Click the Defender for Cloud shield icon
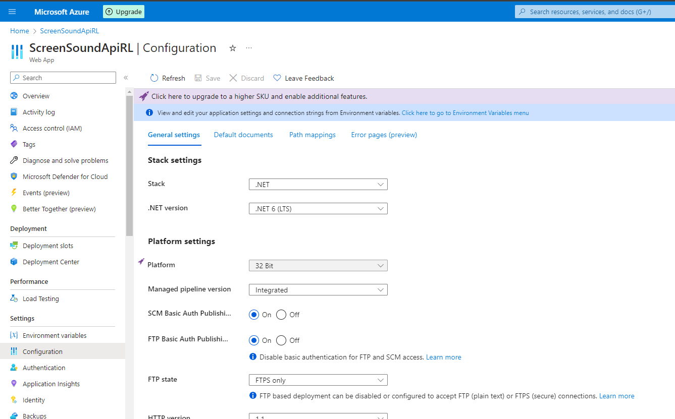This screenshot has width=675, height=419. [x=14, y=176]
